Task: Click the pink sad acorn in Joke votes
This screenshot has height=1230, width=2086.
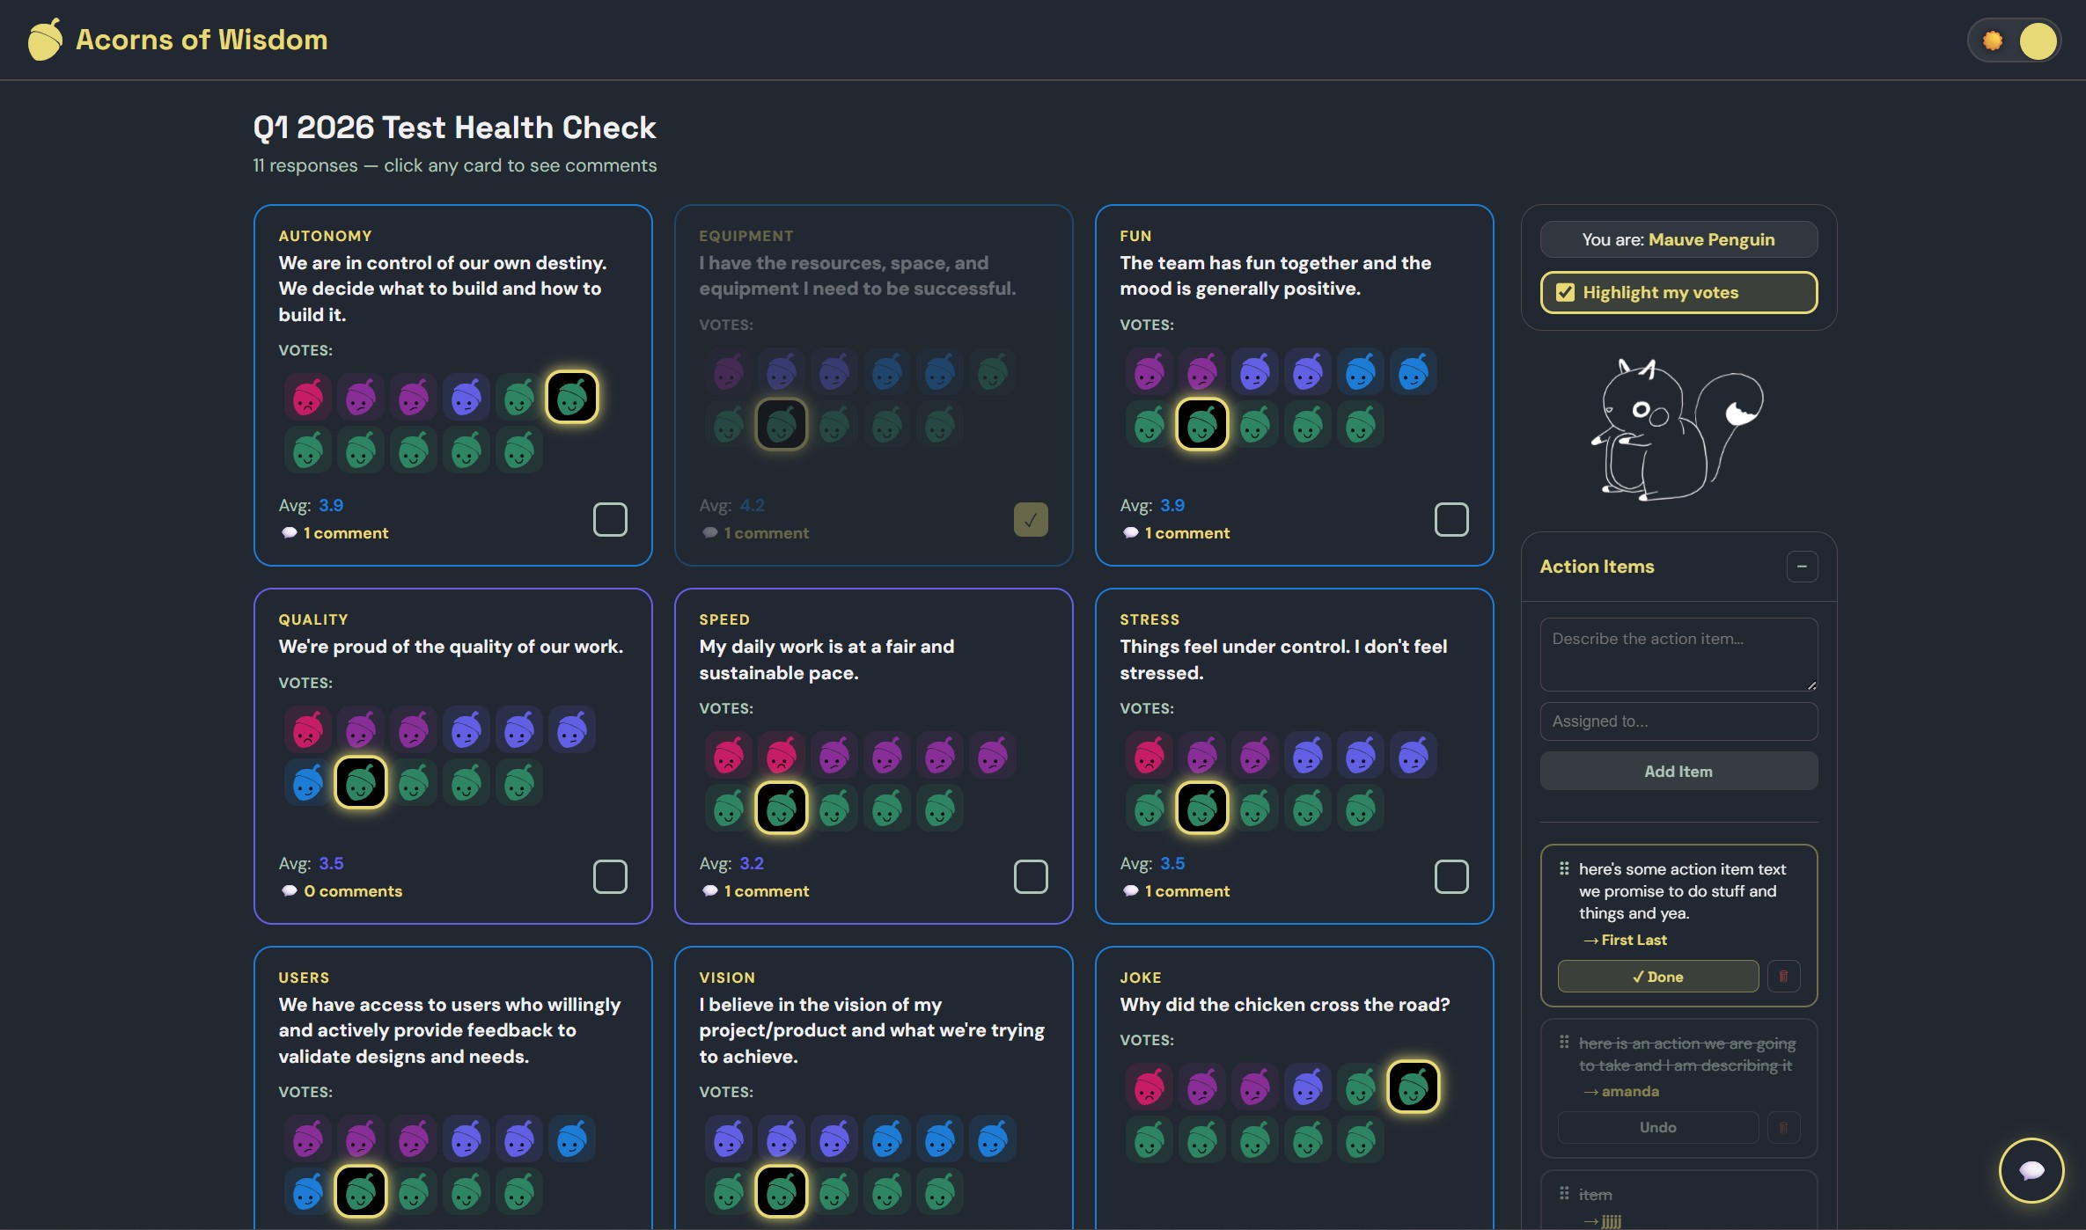Action: [x=1149, y=1087]
